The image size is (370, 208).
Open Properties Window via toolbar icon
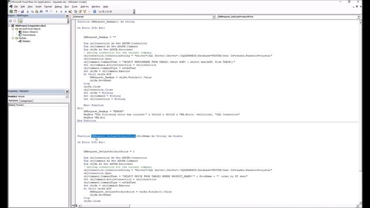[80, 12]
